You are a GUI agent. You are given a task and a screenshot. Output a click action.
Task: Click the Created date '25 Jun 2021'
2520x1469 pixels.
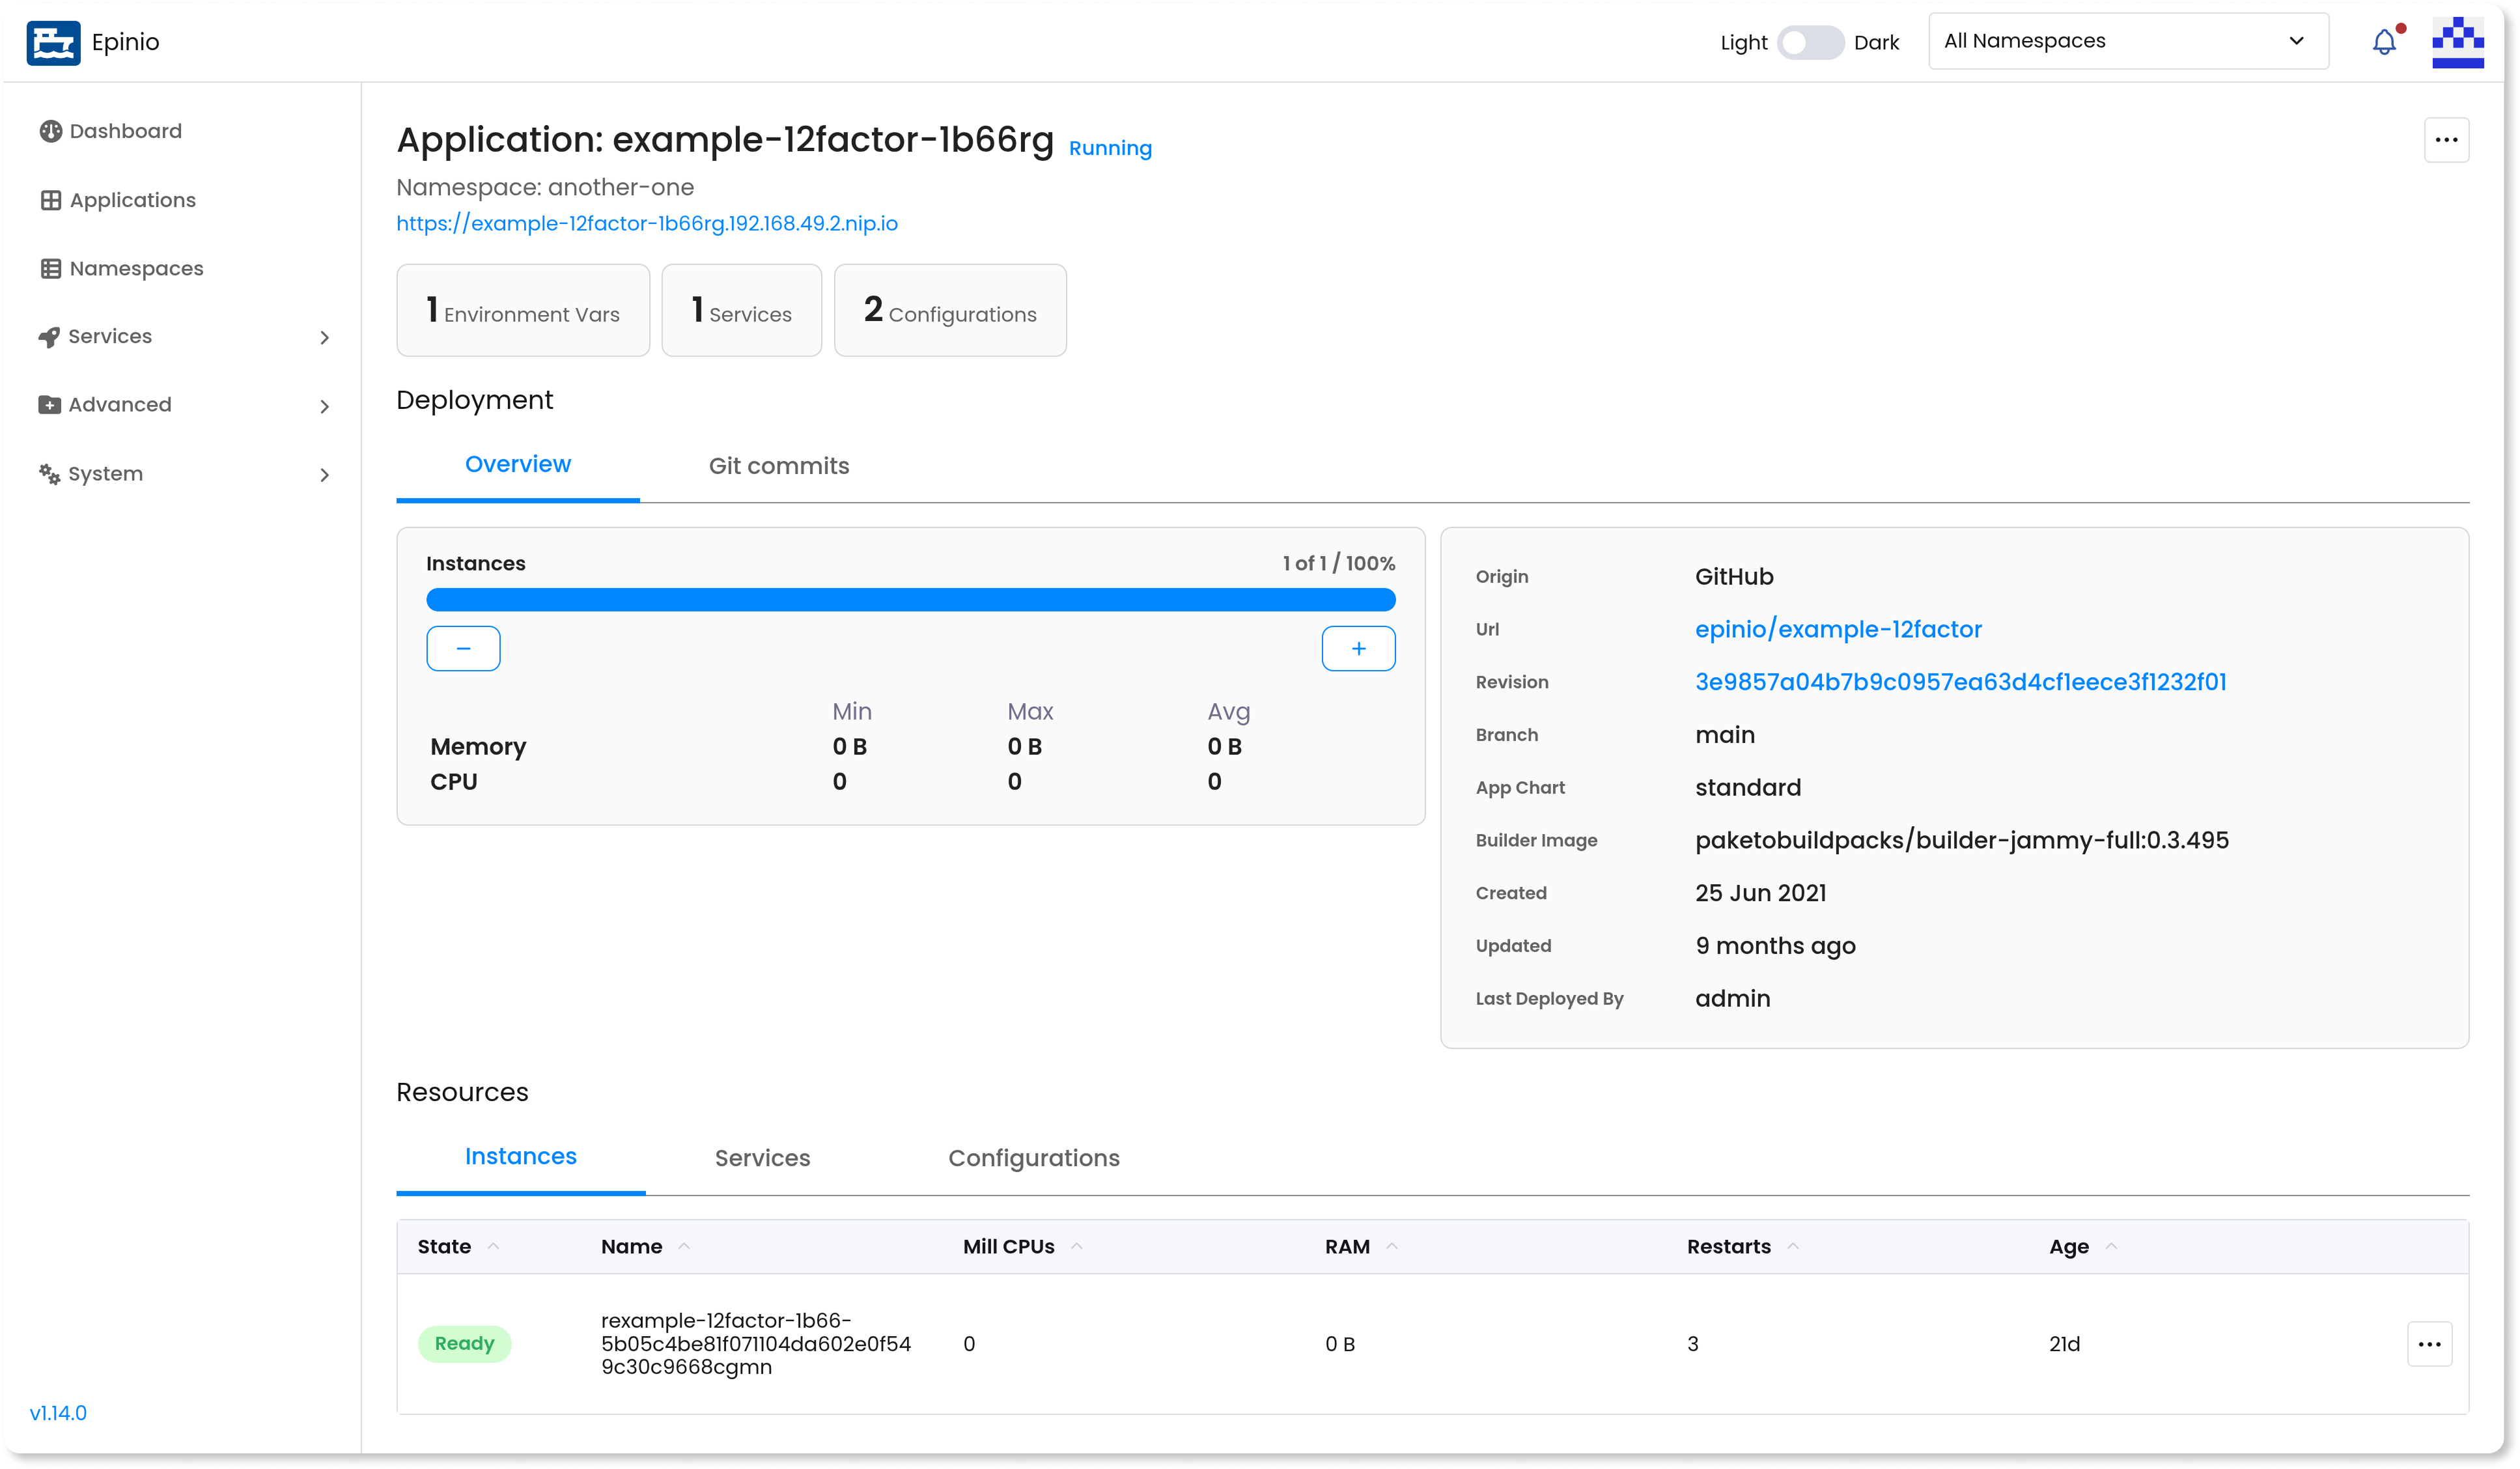coord(1761,893)
